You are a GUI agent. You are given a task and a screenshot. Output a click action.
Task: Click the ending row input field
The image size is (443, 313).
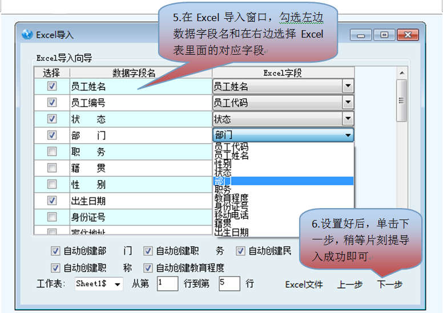pyautogui.click(x=229, y=283)
